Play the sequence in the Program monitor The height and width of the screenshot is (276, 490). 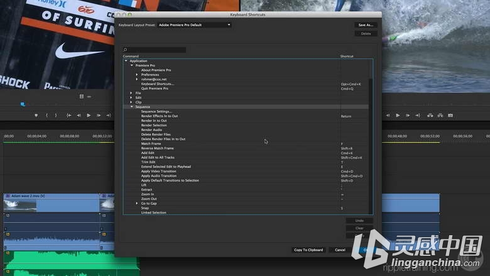click(398, 115)
